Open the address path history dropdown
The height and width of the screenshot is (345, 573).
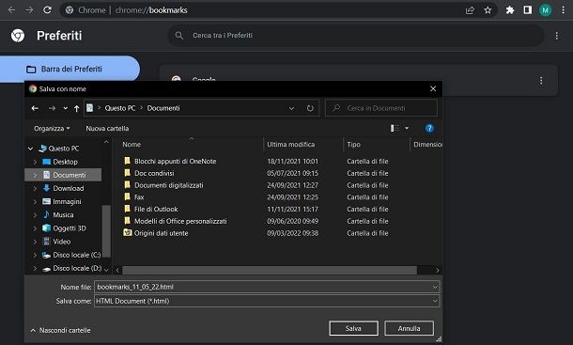coord(291,108)
